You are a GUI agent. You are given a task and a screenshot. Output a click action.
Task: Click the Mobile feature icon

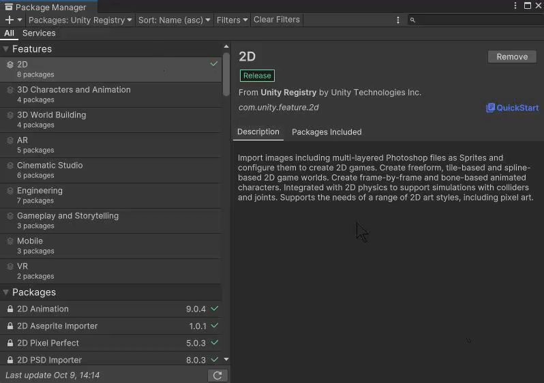tap(10, 241)
